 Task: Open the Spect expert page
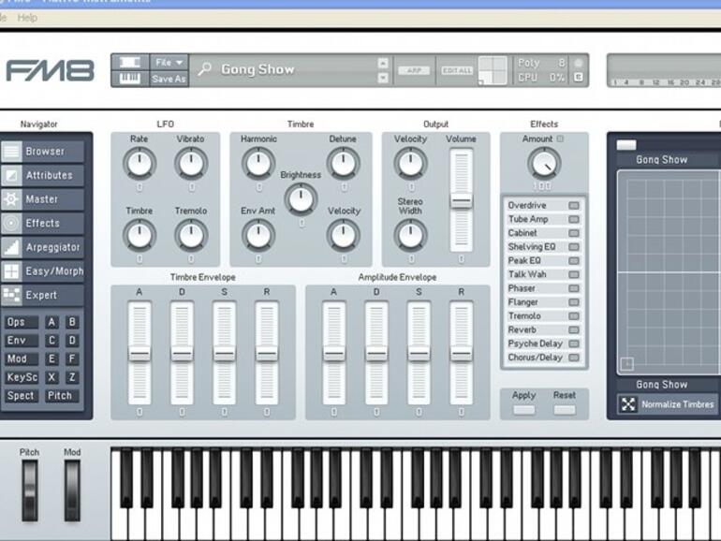click(x=22, y=395)
